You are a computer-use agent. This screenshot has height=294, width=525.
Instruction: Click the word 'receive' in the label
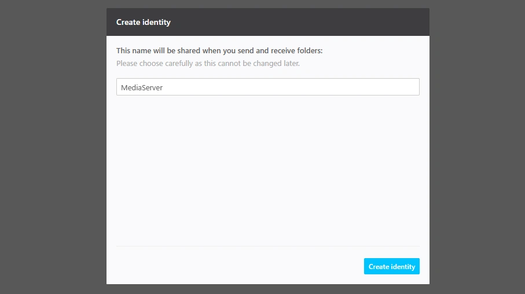pyautogui.click(x=283, y=50)
